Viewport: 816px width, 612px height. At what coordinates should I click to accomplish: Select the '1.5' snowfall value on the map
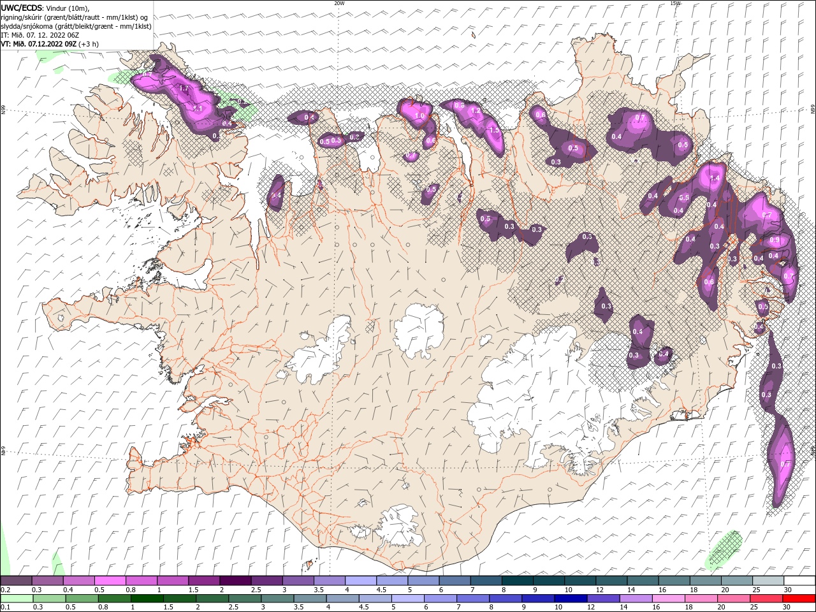(x=494, y=130)
